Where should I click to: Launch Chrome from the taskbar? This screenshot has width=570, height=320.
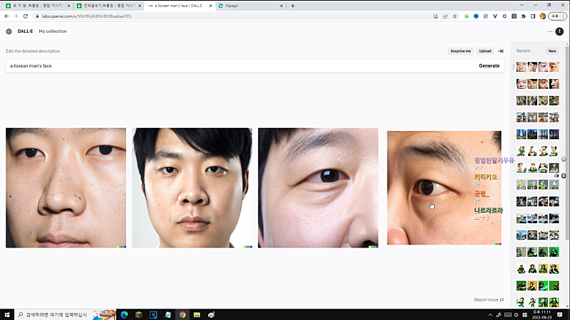[x=182, y=314]
